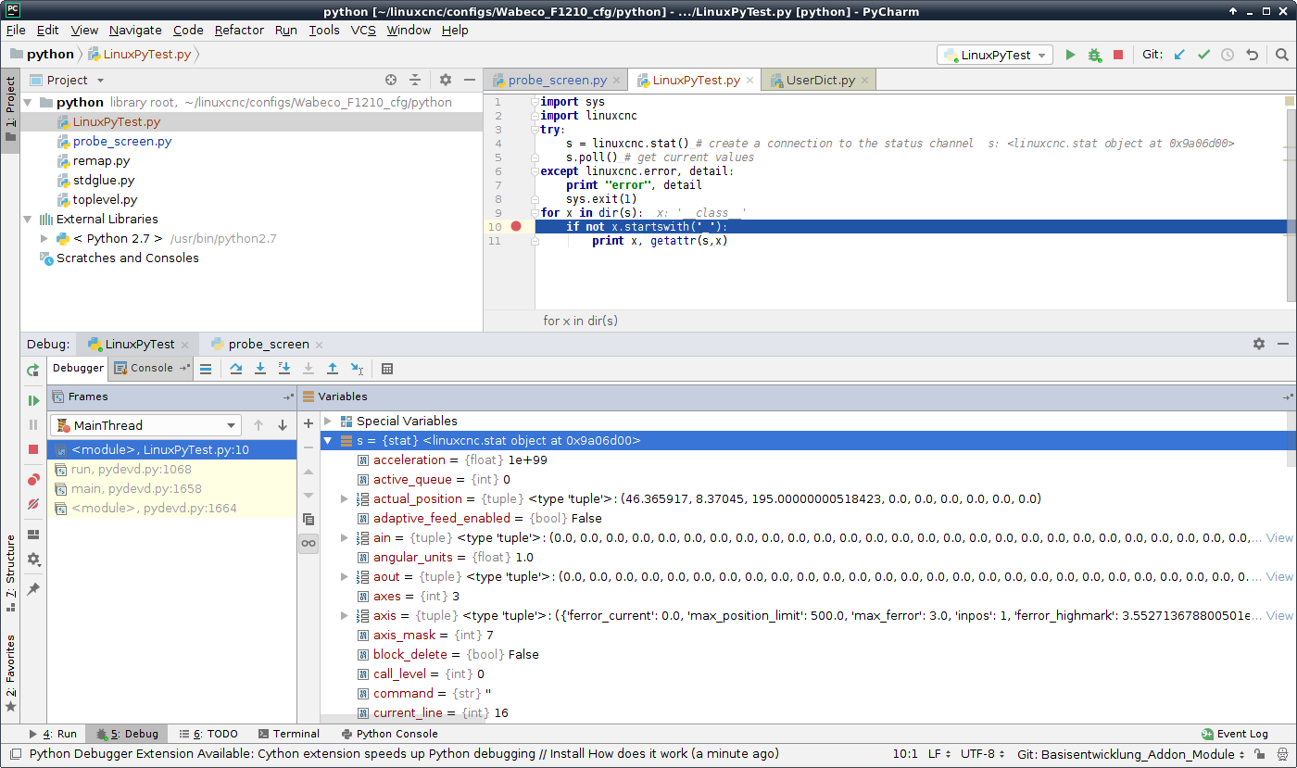Step out of the current function
Image resolution: width=1297 pixels, height=768 pixels.
333,369
